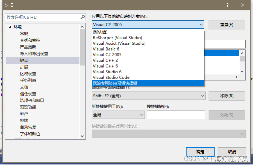
Task: Open 信任设置 page
Action: click(x=28, y=94)
